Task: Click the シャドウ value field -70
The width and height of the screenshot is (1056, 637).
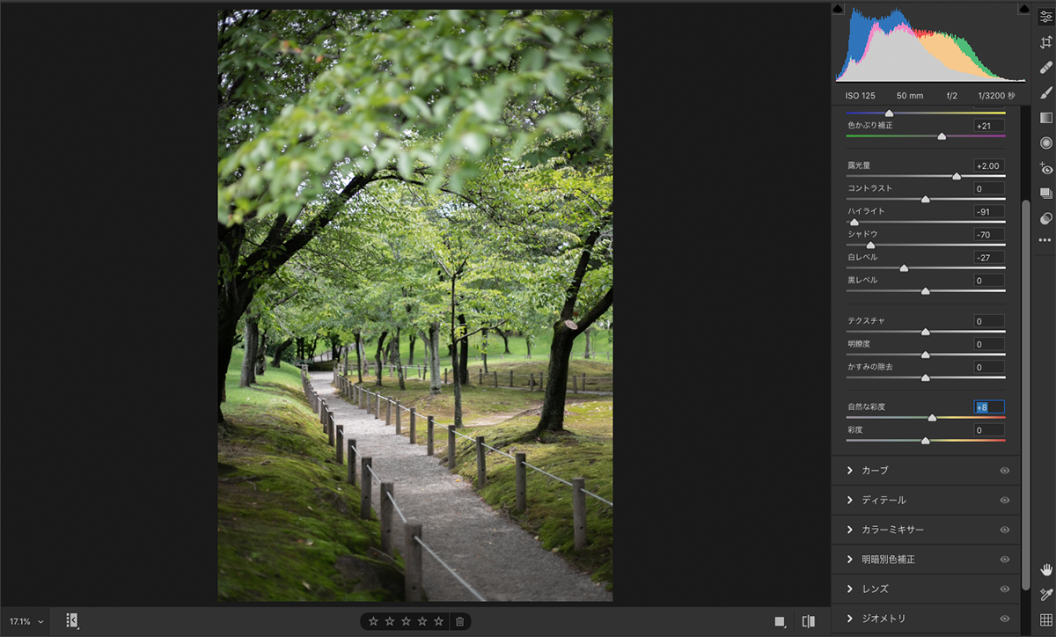Action: (x=989, y=234)
